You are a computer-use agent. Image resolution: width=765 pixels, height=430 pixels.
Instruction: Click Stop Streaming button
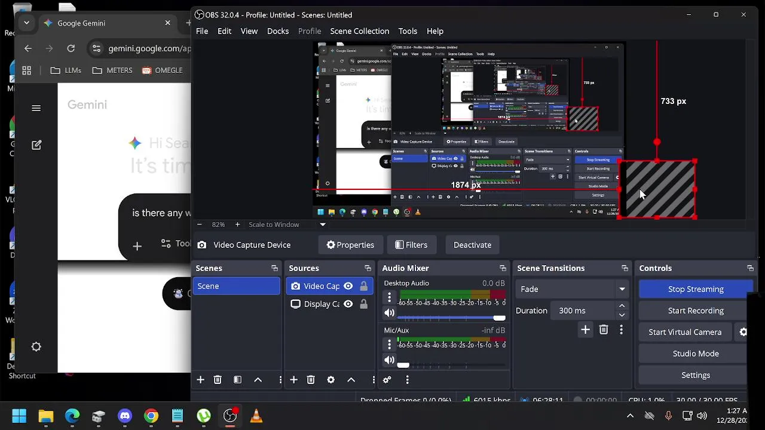(696, 289)
